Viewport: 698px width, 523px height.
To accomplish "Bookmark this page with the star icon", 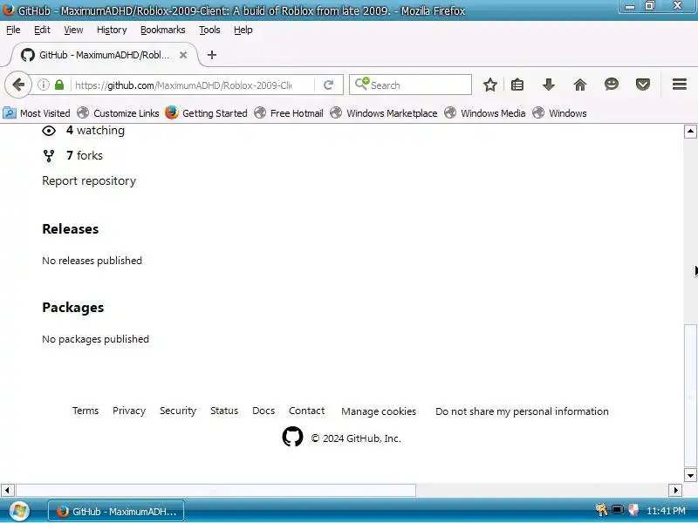I will pyautogui.click(x=490, y=85).
